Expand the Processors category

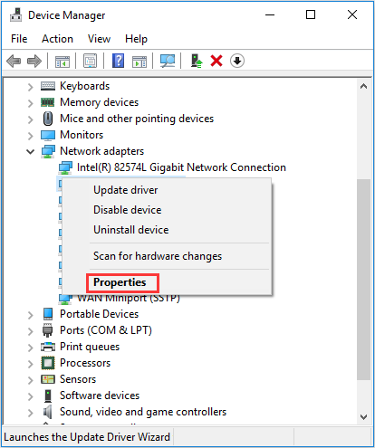click(x=30, y=364)
